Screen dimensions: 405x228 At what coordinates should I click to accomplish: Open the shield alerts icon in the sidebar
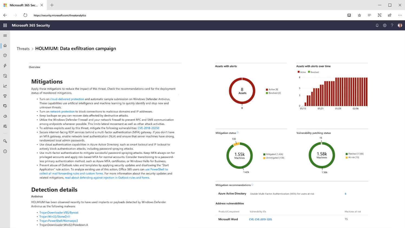(x=5, y=55)
